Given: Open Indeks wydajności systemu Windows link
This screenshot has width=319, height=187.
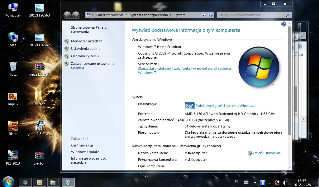Looking at the screenshot, I should pos(225,106).
